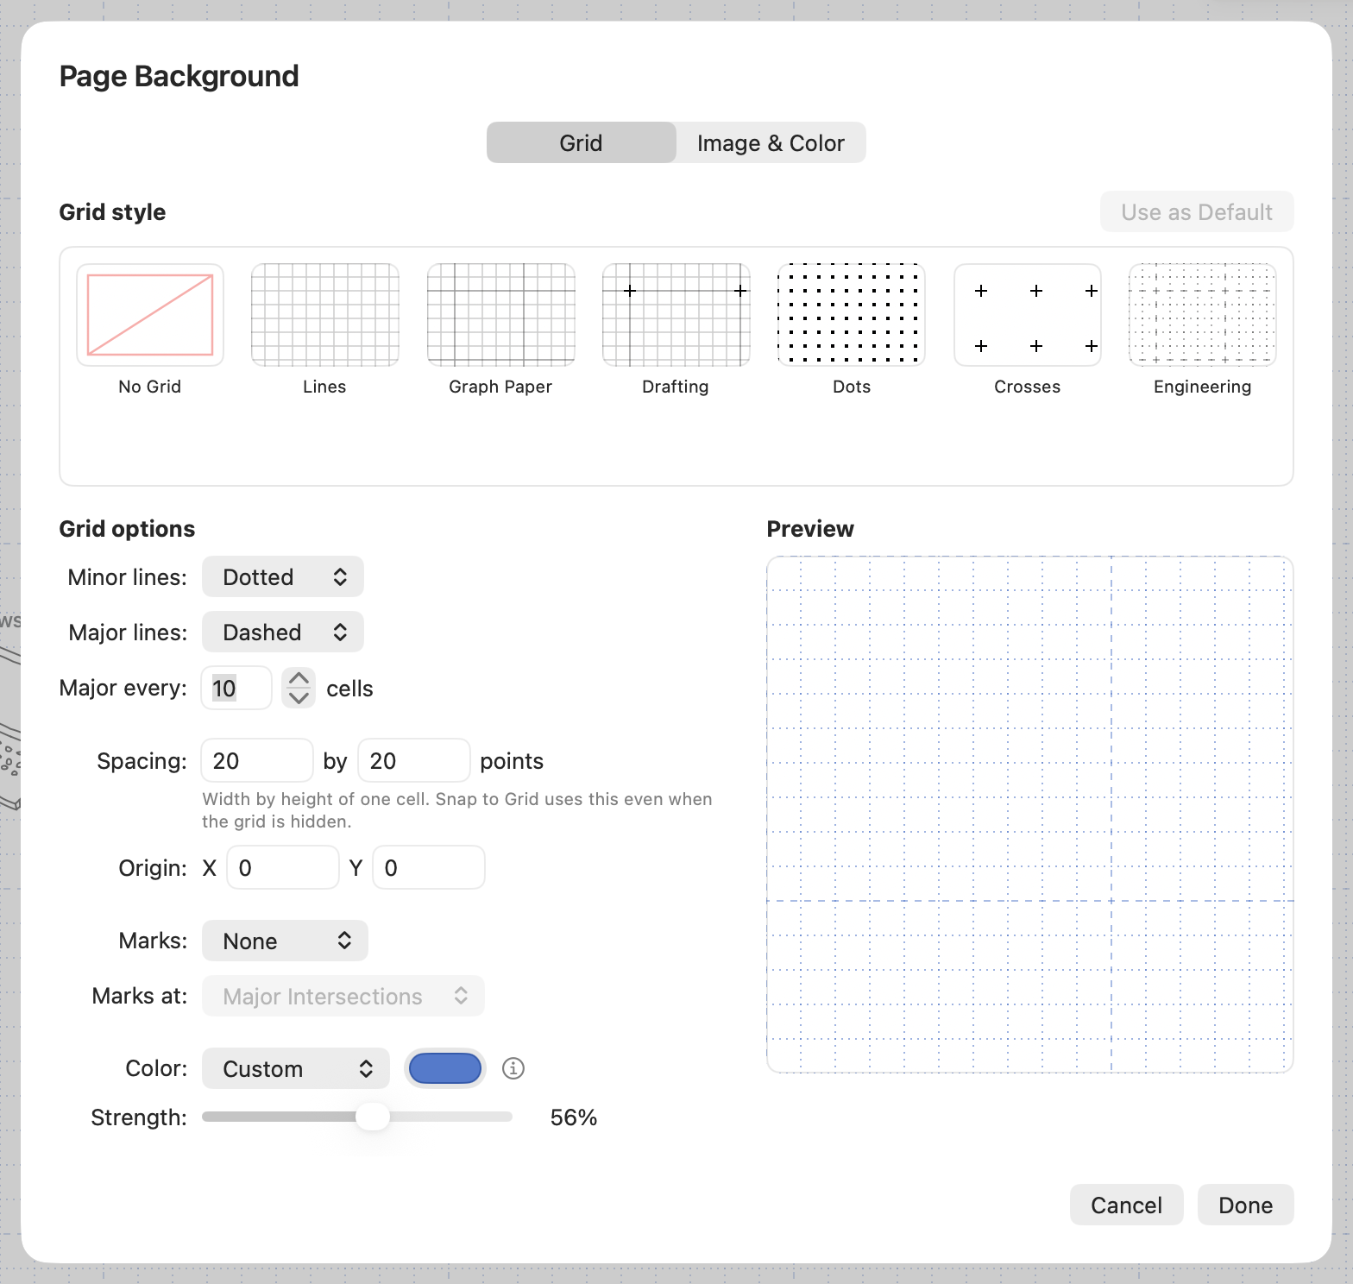Screen dimensions: 1353x1284
Task: Click the Spacing width field
Action: 257,760
